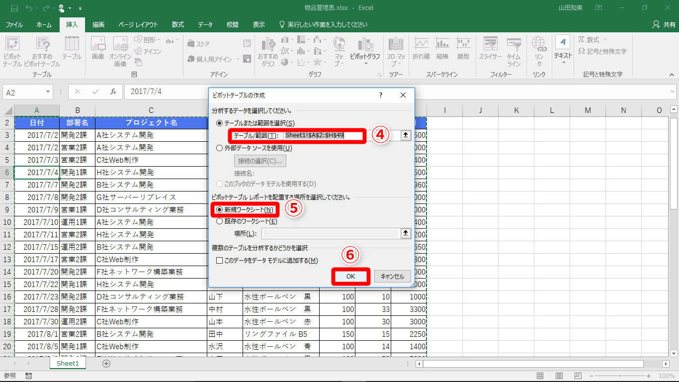This screenshot has width=679, height=382.
Task: Open the ファイル tab
Action: pos(14,24)
